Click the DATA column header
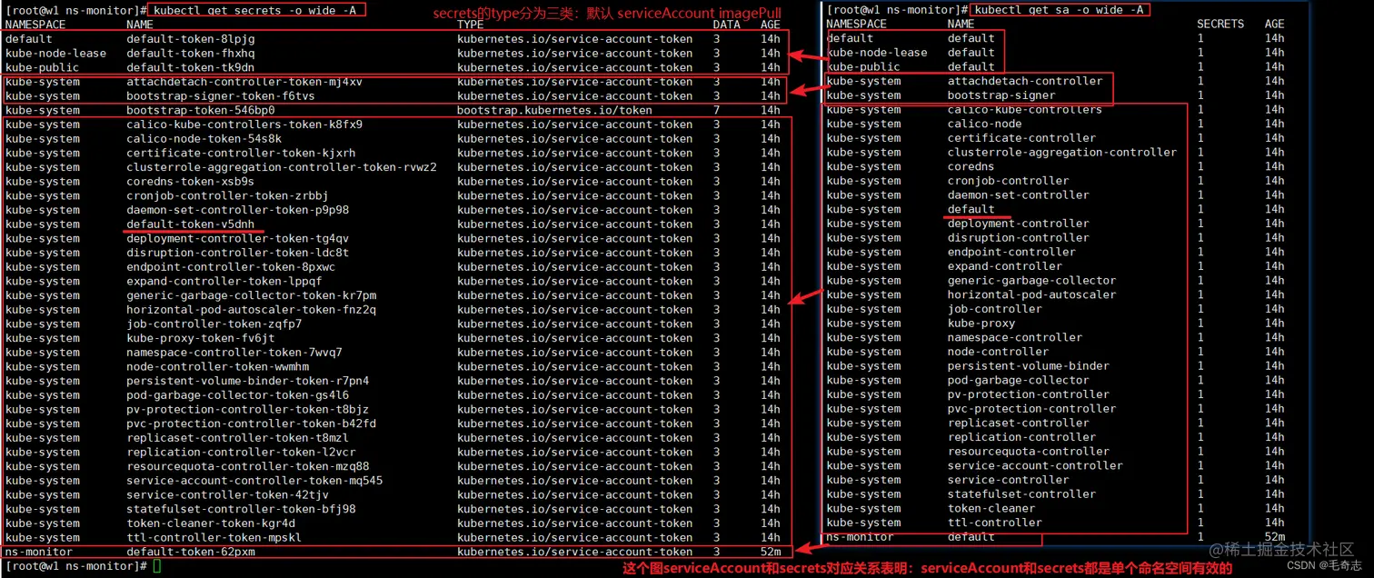This screenshot has width=1374, height=578. (727, 25)
